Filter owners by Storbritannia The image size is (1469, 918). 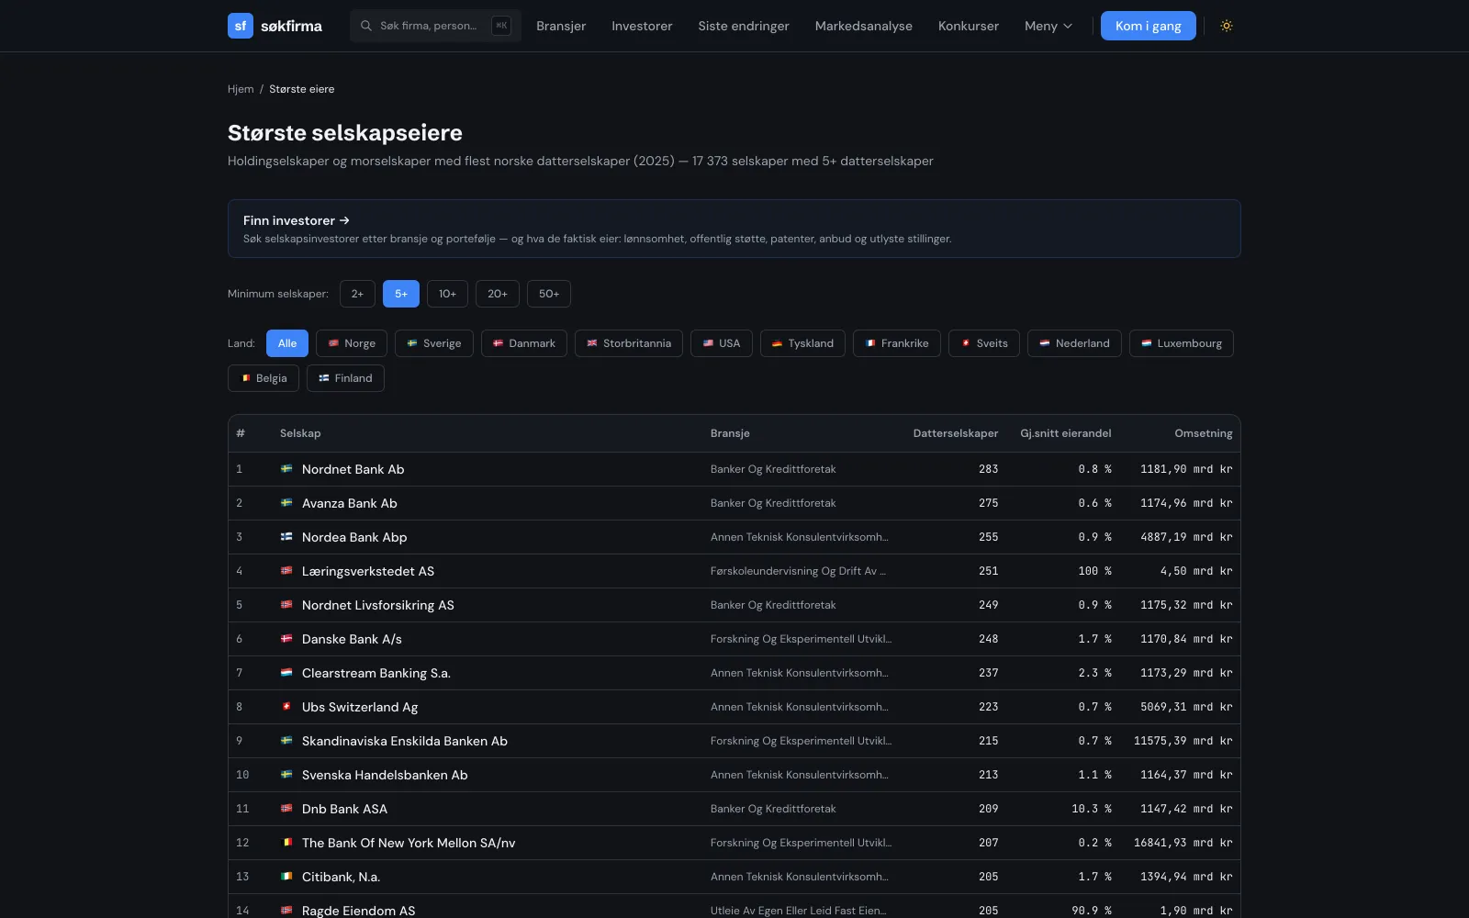coord(629,343)
